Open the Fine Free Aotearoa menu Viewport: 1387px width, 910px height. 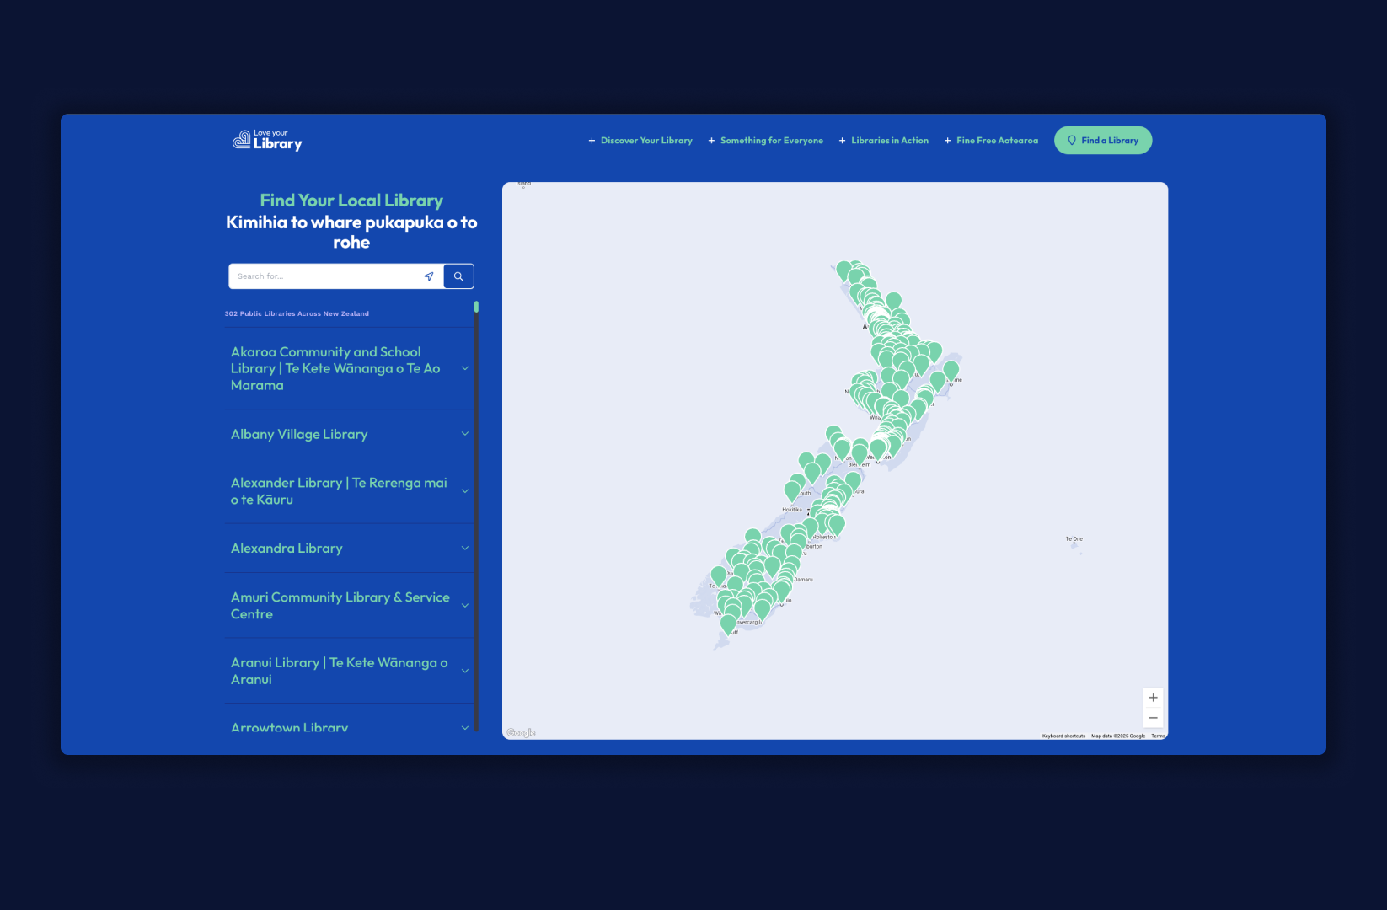pos(991,141)
